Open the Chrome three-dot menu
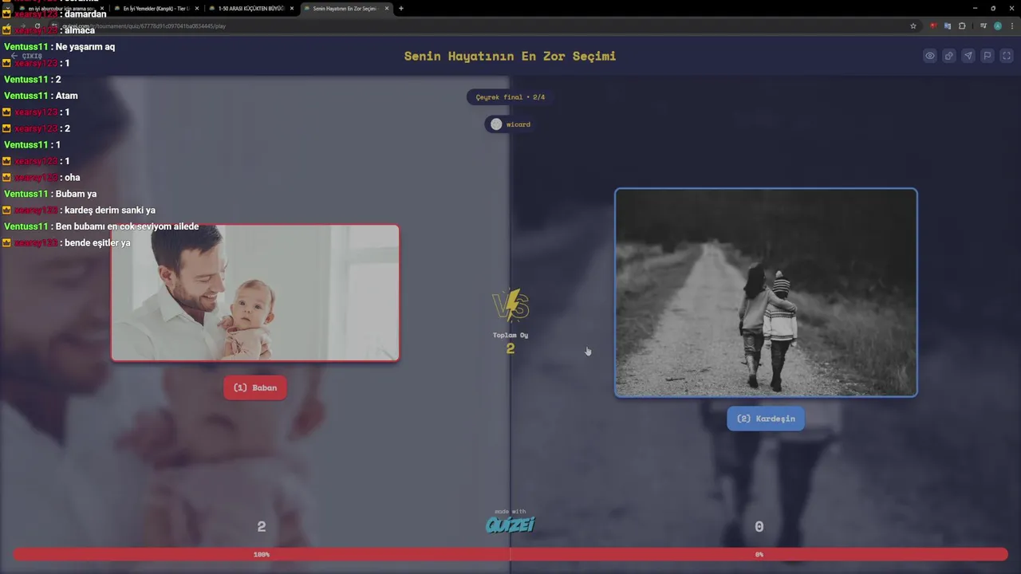This screenshot has width=1021, height=574. (1011, 26)
